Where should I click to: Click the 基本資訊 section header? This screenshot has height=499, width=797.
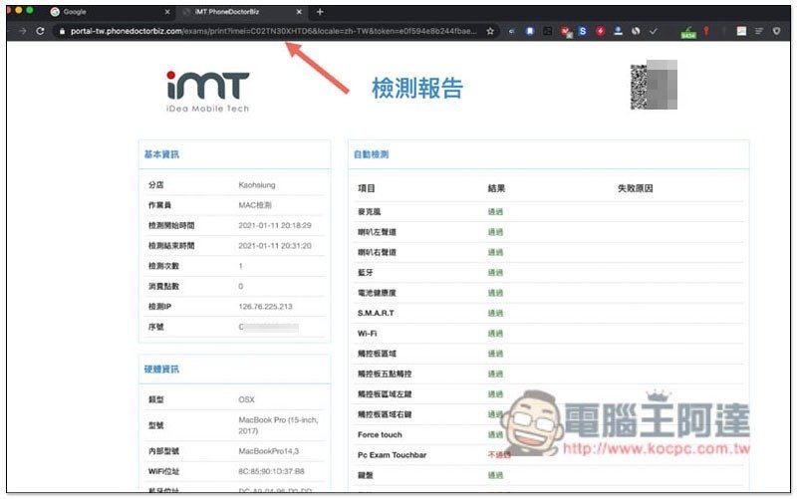(x=162, y=154)
